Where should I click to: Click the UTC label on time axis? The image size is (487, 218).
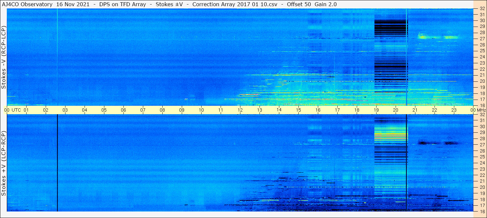(17, 110)
